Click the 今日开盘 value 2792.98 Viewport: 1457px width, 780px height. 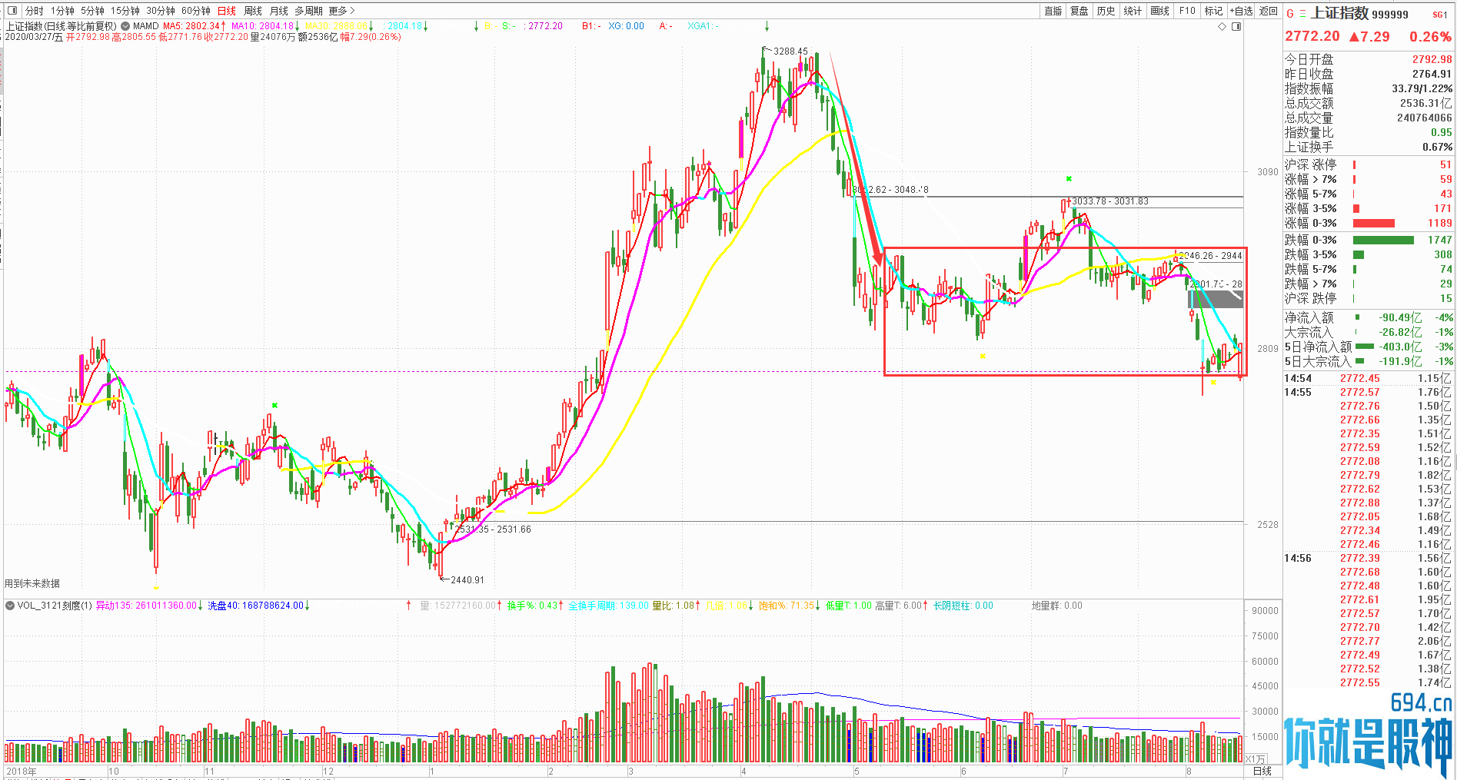click(x=1432, y=59)
